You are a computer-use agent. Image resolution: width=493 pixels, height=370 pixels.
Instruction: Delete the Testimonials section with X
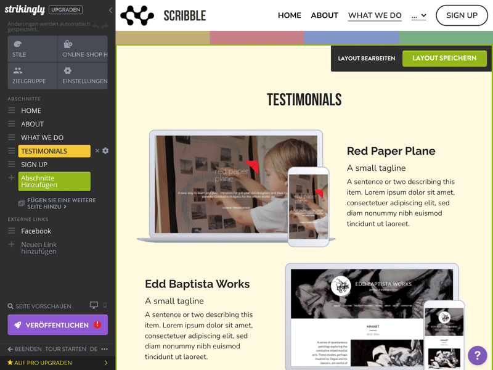click(x=97, y=150)
